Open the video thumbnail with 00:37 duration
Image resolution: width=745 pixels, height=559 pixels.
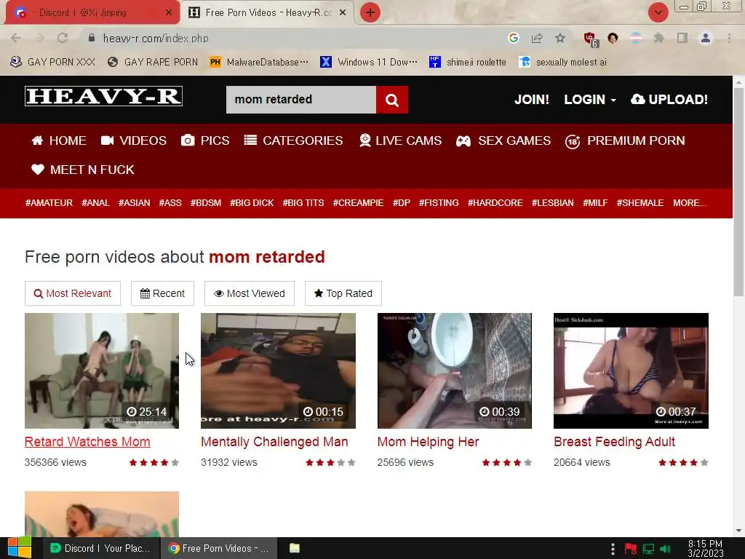[x=631, y=370]
